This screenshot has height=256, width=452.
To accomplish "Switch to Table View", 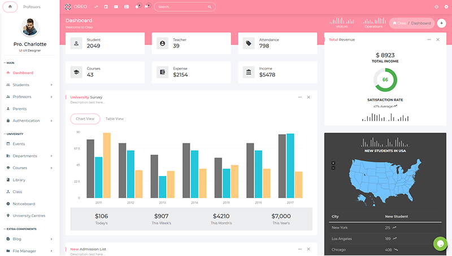I will coord(115,119).
